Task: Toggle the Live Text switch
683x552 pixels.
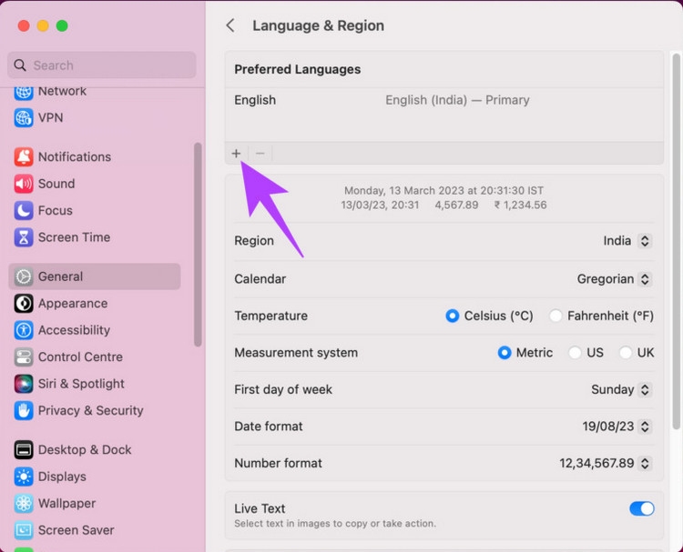Action: tap(641, 509)
